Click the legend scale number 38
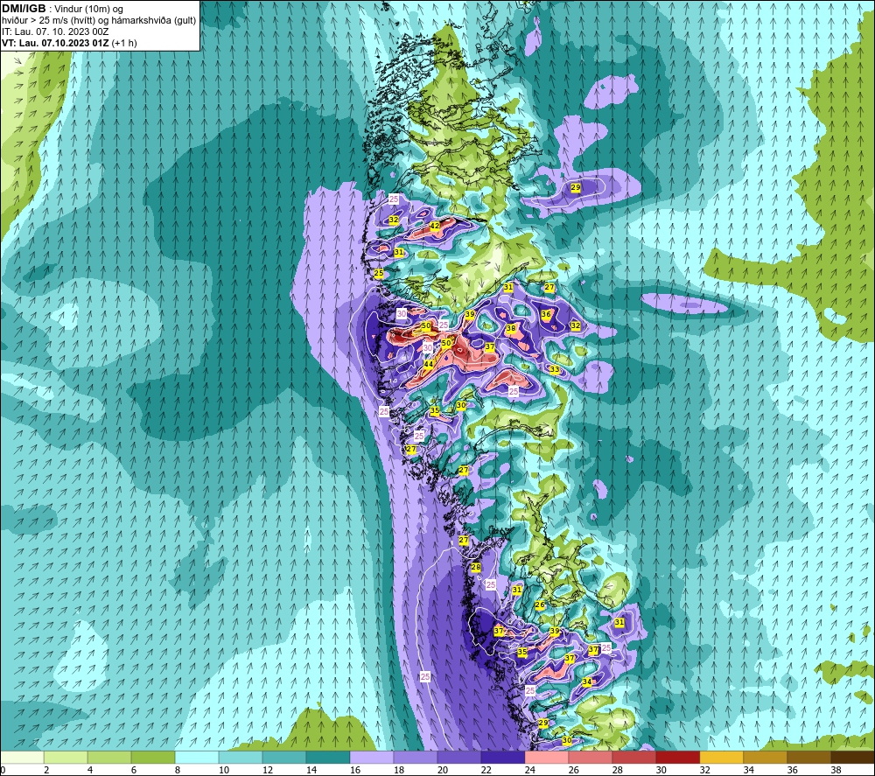This screenshot has height=776, width=875. (836, 771)
